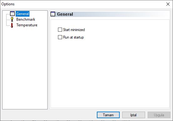Click the Options title text in the title bar
Screen dimensions: 173x121
pyautogui.click(x=8, y=4)
